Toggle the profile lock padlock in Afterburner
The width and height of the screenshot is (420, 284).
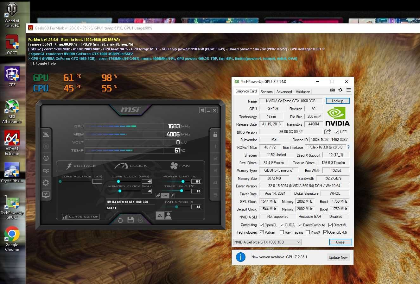click(215, 134)
